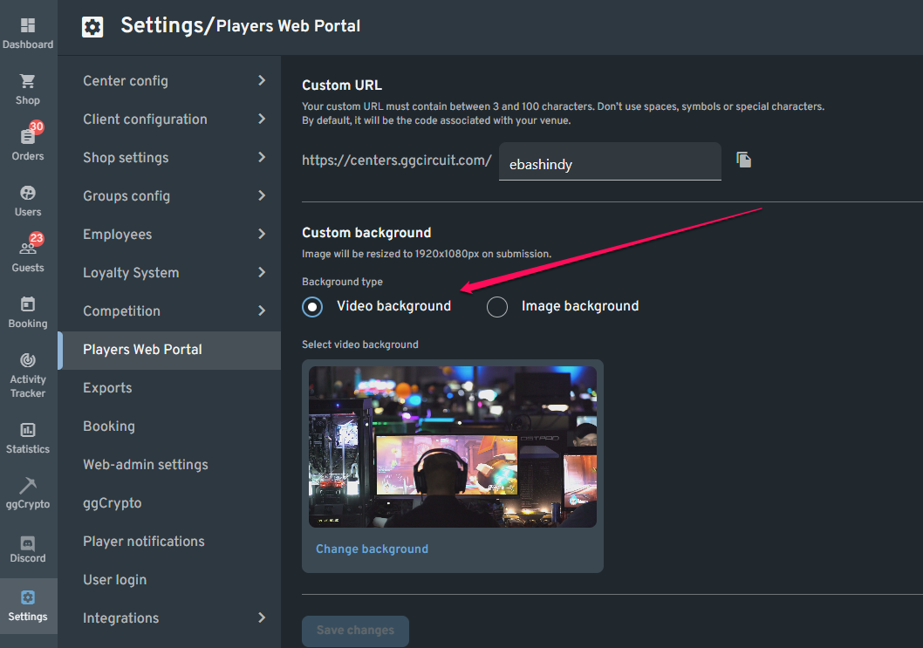Switch to Image background option

[x=496, y=306]
